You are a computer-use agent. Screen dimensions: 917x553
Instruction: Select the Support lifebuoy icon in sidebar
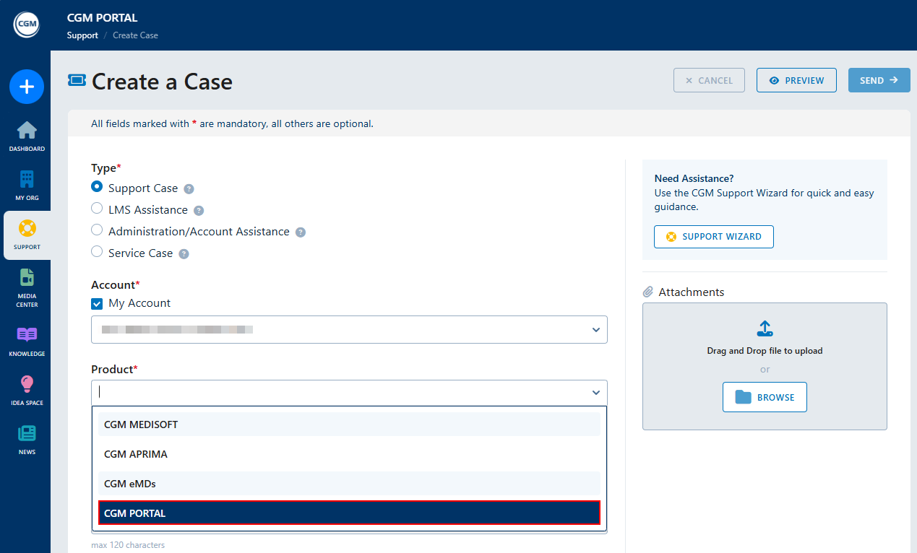[27, 228]
